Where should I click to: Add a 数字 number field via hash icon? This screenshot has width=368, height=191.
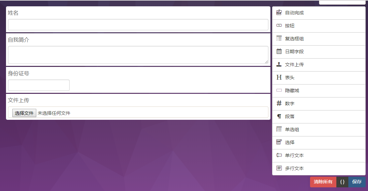[x=279, y=103]
